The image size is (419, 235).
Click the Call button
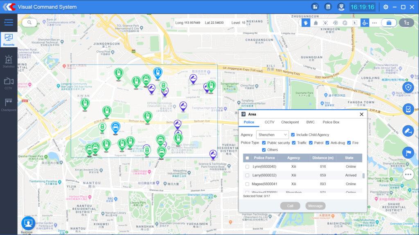(x=290, y=206)
